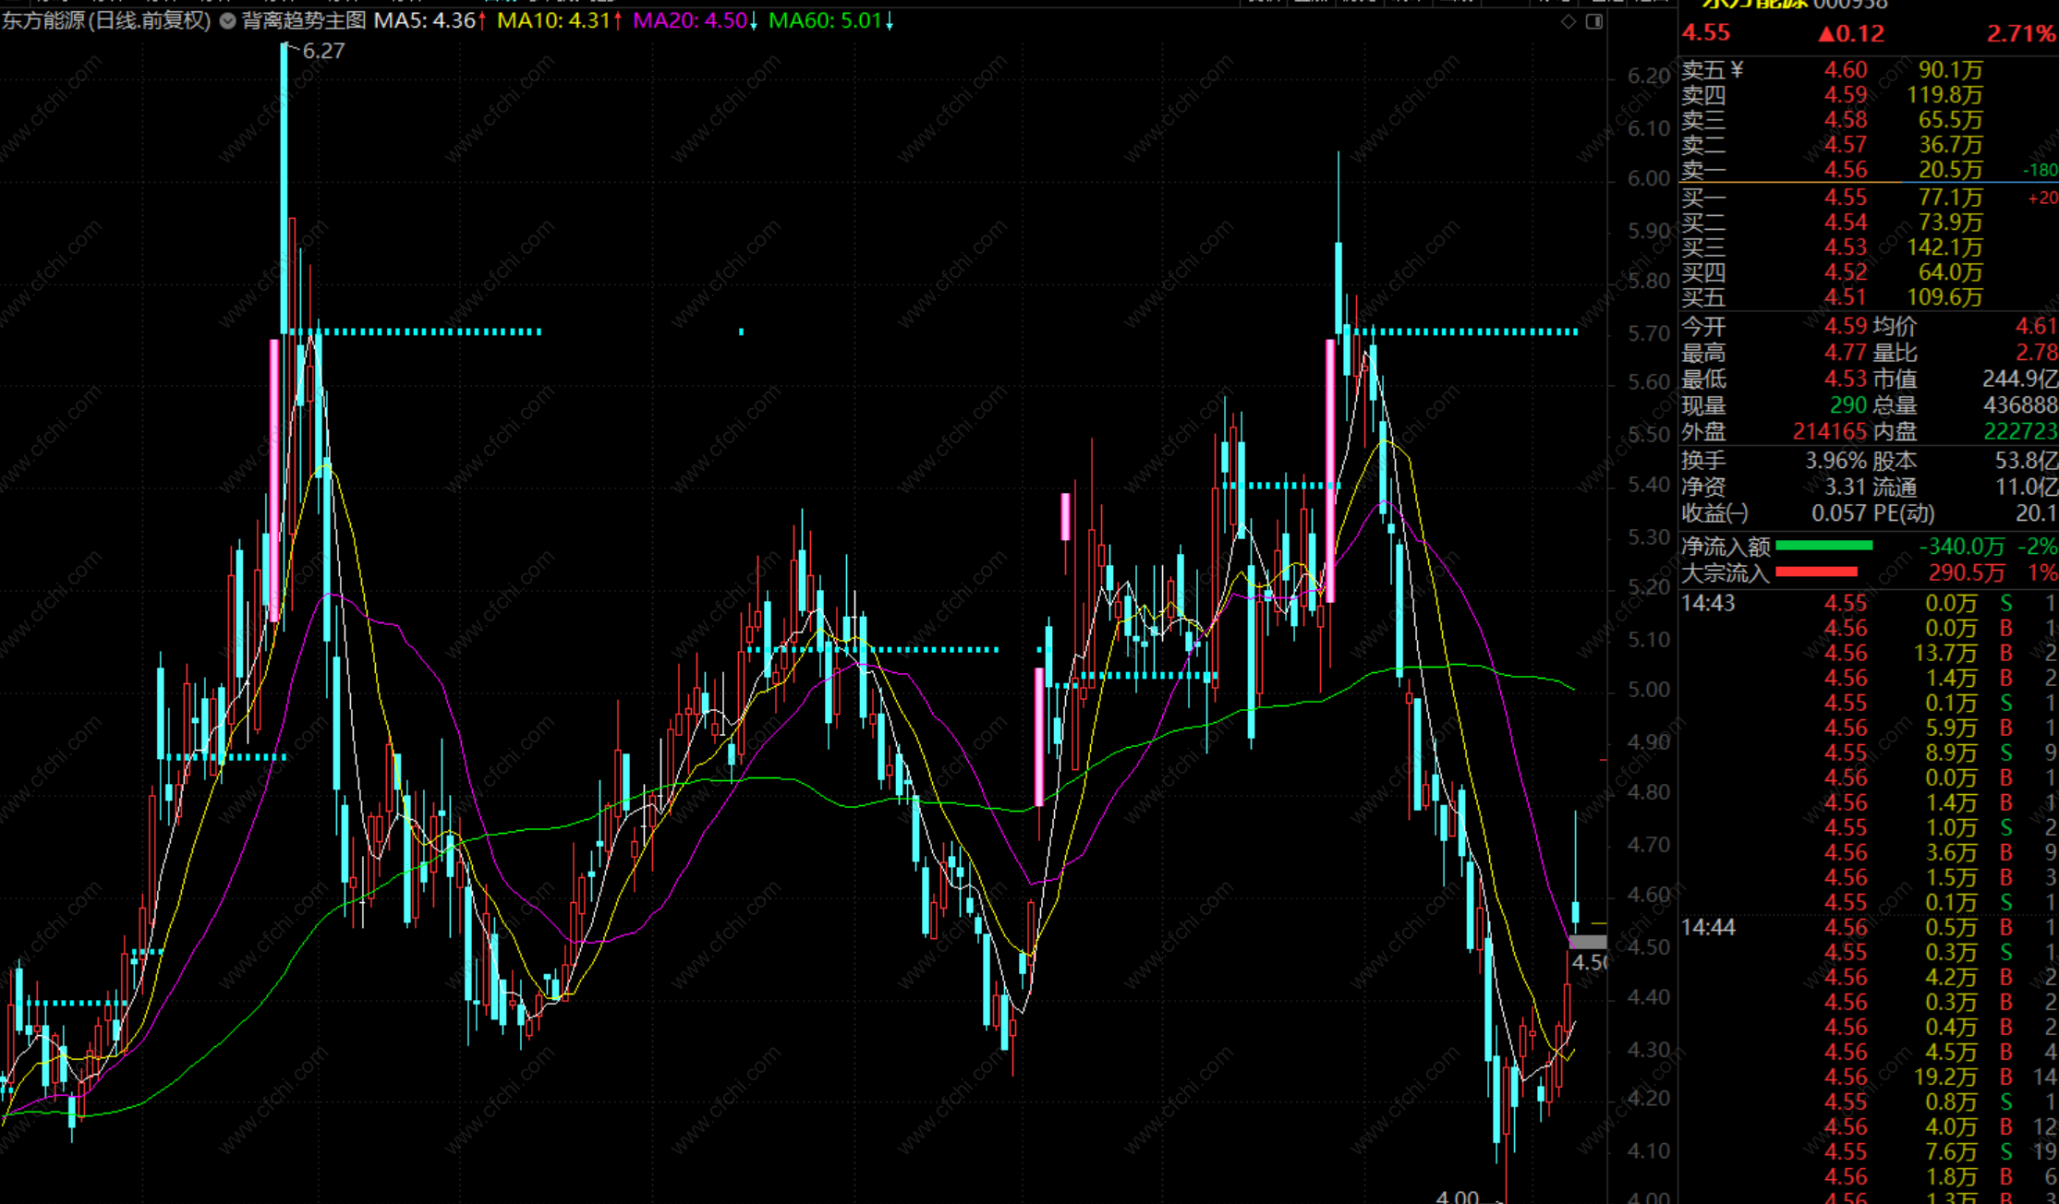Image resolution: width=2059 pixels, height=1204 pixels.
Task: Click the gray current price marker on axis
Action: click(x=1588, y=942)
